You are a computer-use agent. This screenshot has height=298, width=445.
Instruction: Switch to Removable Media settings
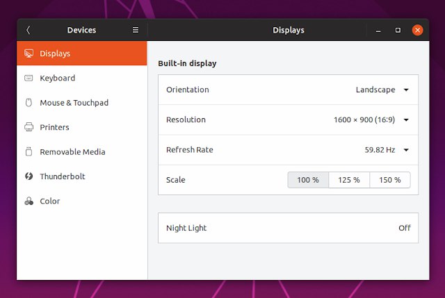click(x=82, y=151)
